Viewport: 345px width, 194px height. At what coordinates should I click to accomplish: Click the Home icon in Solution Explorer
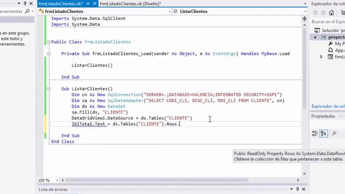(332, 13)
